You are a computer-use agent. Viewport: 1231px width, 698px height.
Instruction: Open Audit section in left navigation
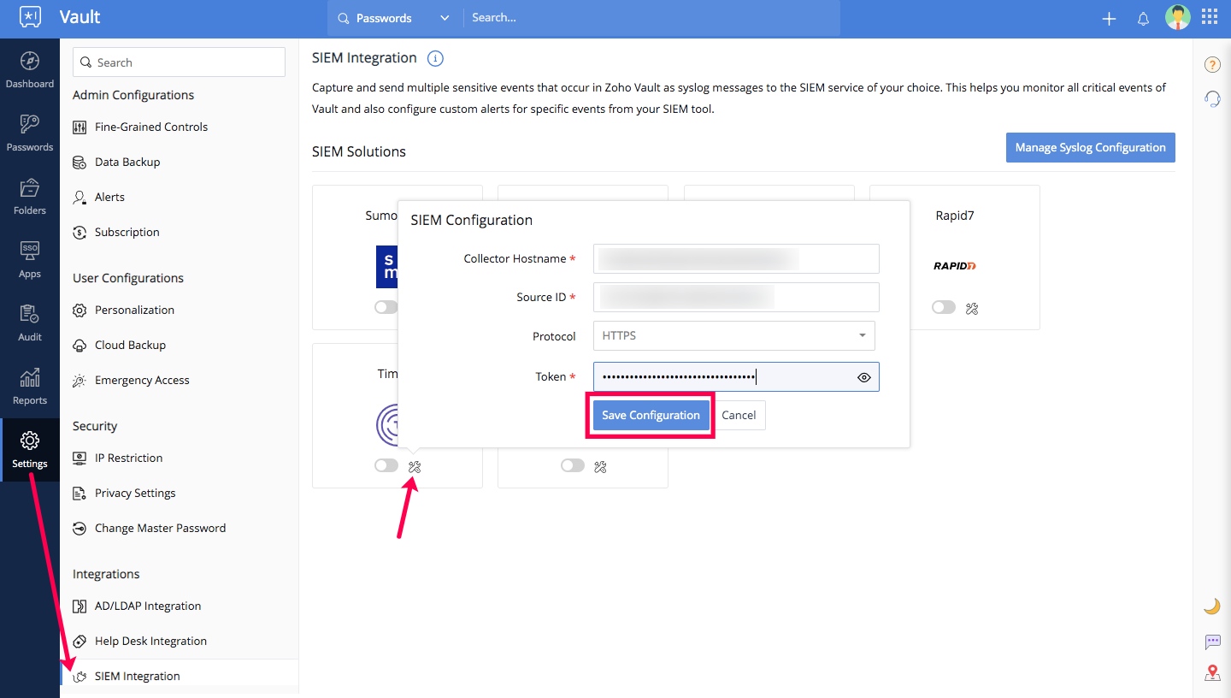(30, 322)
